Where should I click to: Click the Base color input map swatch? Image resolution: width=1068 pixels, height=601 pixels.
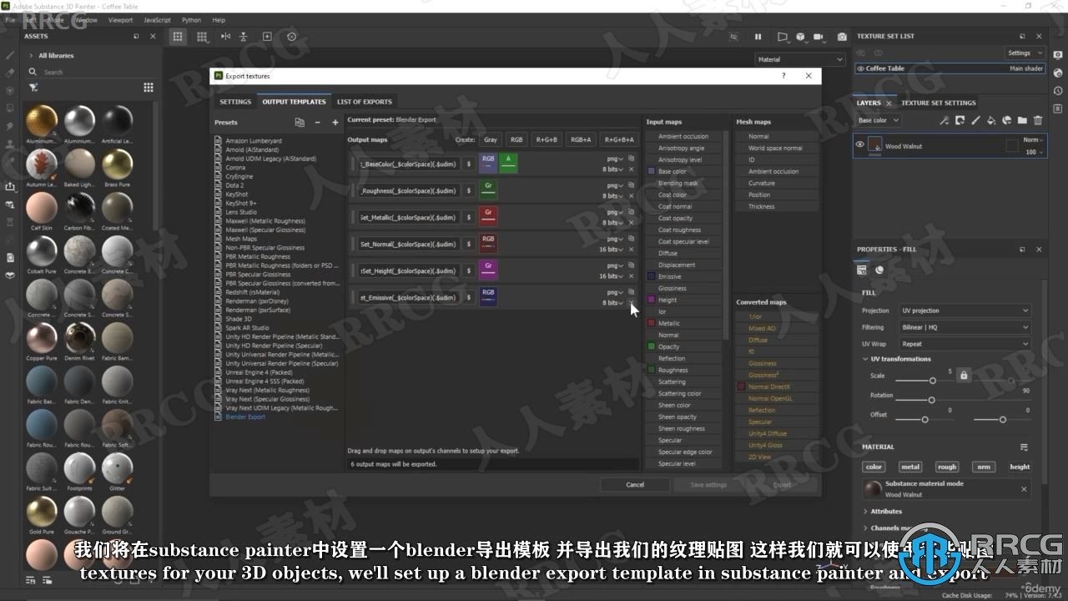click(652, 171)
